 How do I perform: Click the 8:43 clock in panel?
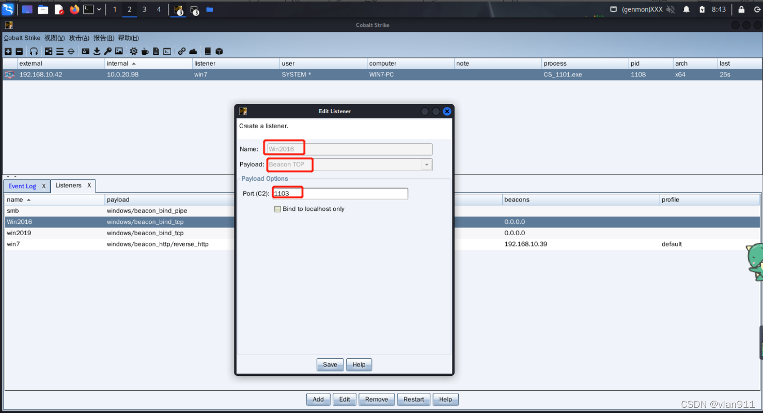tap(719, 9)
